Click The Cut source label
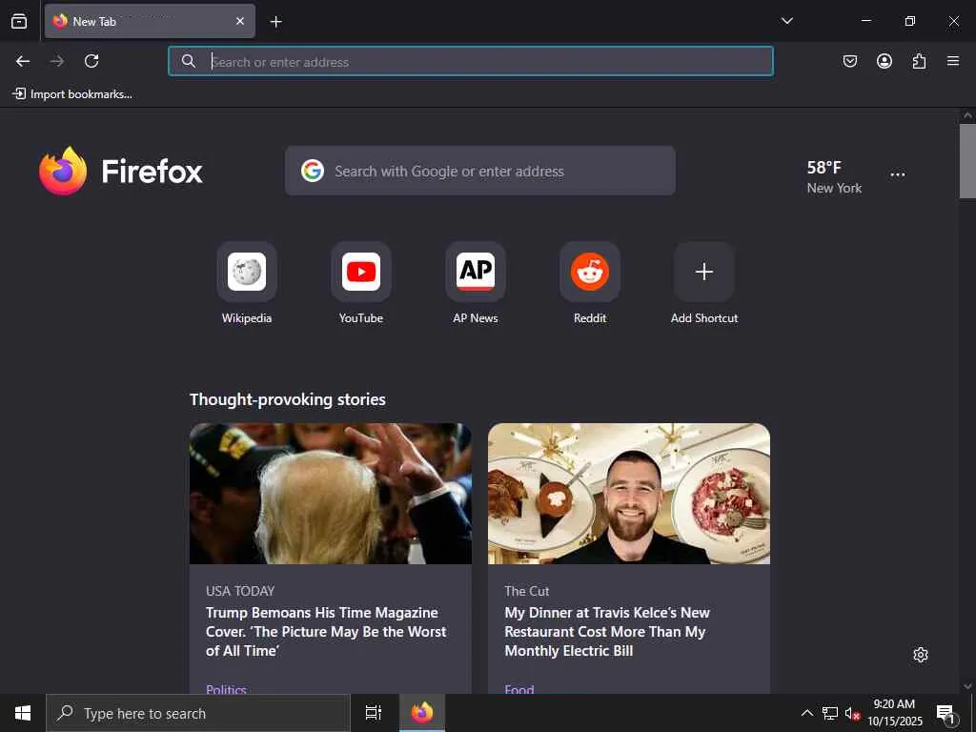The image size is (976, 732). pos(526,591)
